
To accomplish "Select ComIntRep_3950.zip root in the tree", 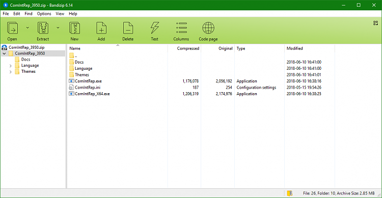I will point(26,47).
